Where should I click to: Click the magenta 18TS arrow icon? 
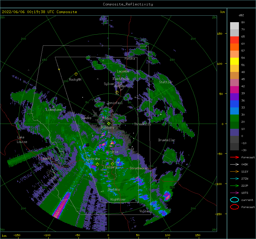234,193
